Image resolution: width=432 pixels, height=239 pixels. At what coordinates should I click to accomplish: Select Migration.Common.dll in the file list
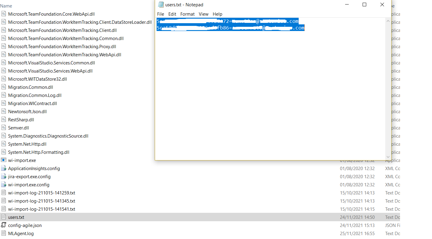30,87
